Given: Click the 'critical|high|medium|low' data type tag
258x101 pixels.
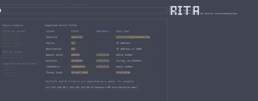Looking at the screenshot, I should [133, 37].
